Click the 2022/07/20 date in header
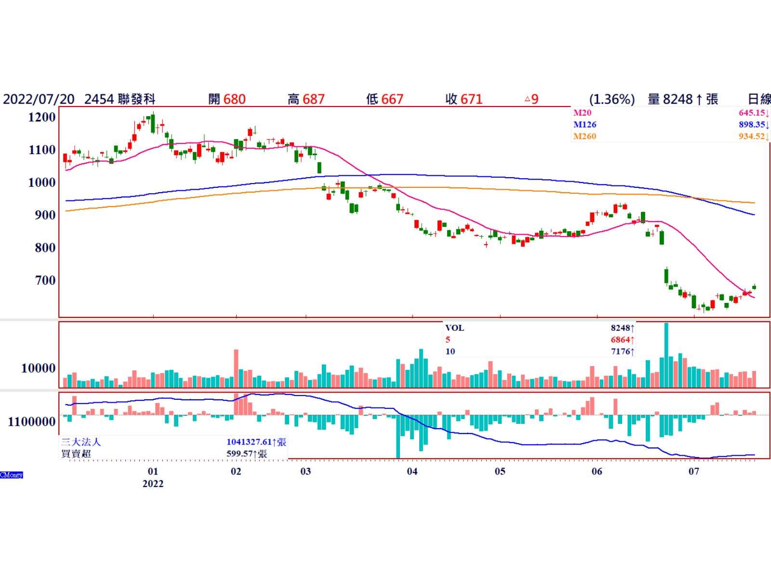This screenshot has width=771, height=578. tap(39, 99)
